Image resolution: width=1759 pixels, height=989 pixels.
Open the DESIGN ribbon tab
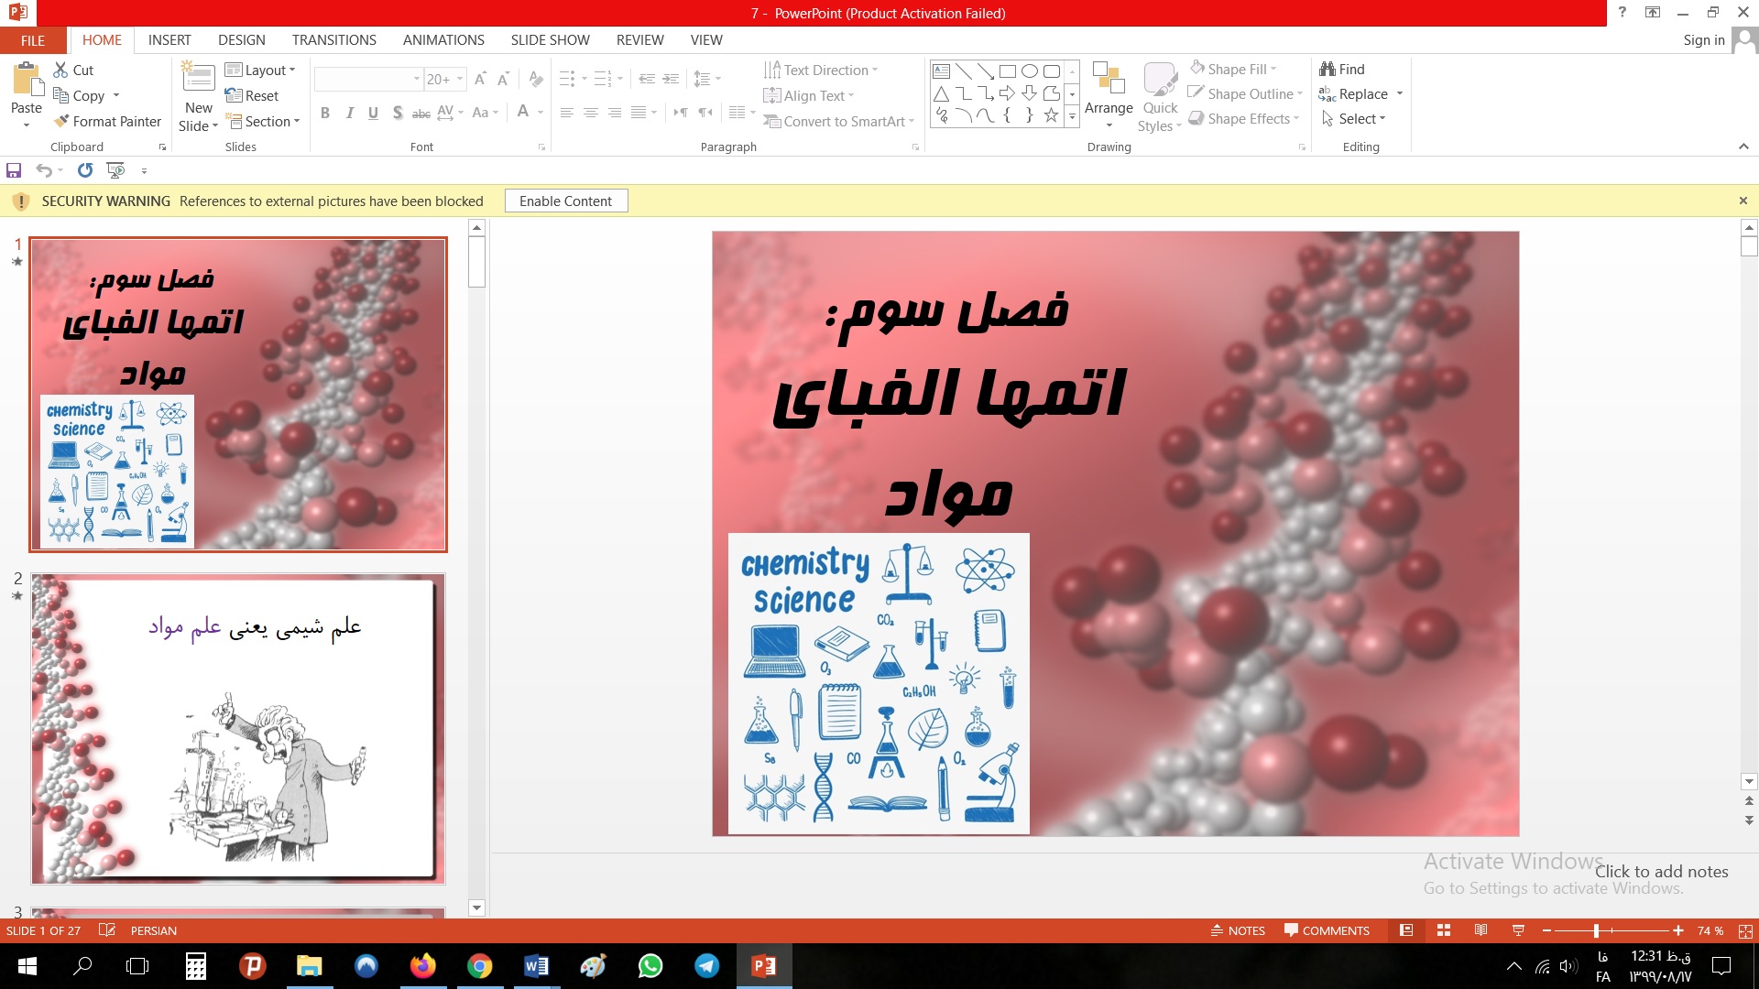tap(241, 40)
